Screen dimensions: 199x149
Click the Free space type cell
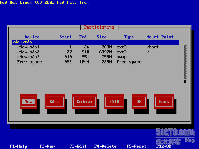[129, 62]
